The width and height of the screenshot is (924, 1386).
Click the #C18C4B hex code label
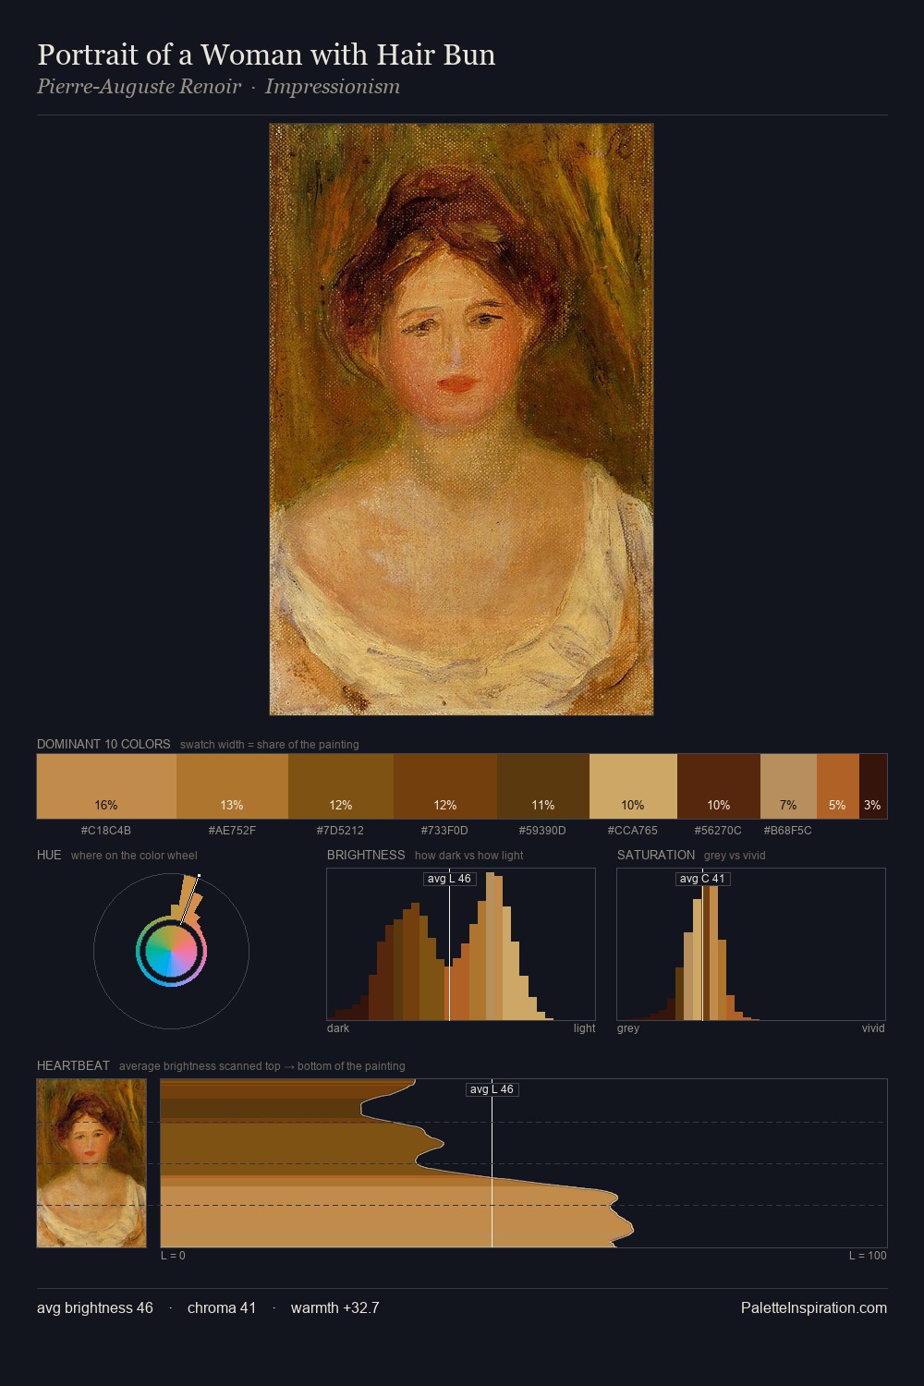coord(106,831)
